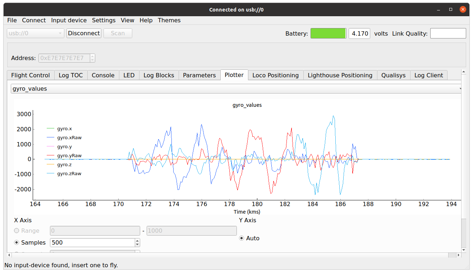This screenshot has height=273, width=473.
Task: Decrease the Samples value with the down arrow
Action: pyautogui.click(x=137, y=245)
